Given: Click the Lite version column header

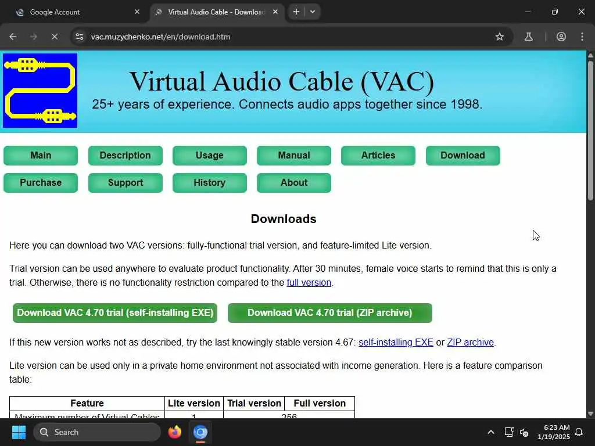Looking at the screenshot, I should click(194, 403).
